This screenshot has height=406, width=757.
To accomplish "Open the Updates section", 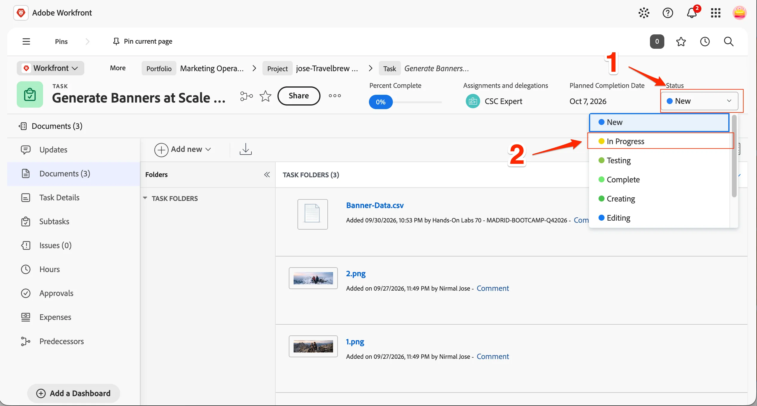I will (74, 149).
